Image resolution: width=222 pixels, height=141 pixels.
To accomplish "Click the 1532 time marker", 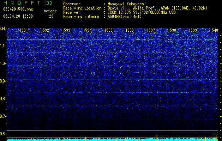I will (x=45, y=30).
